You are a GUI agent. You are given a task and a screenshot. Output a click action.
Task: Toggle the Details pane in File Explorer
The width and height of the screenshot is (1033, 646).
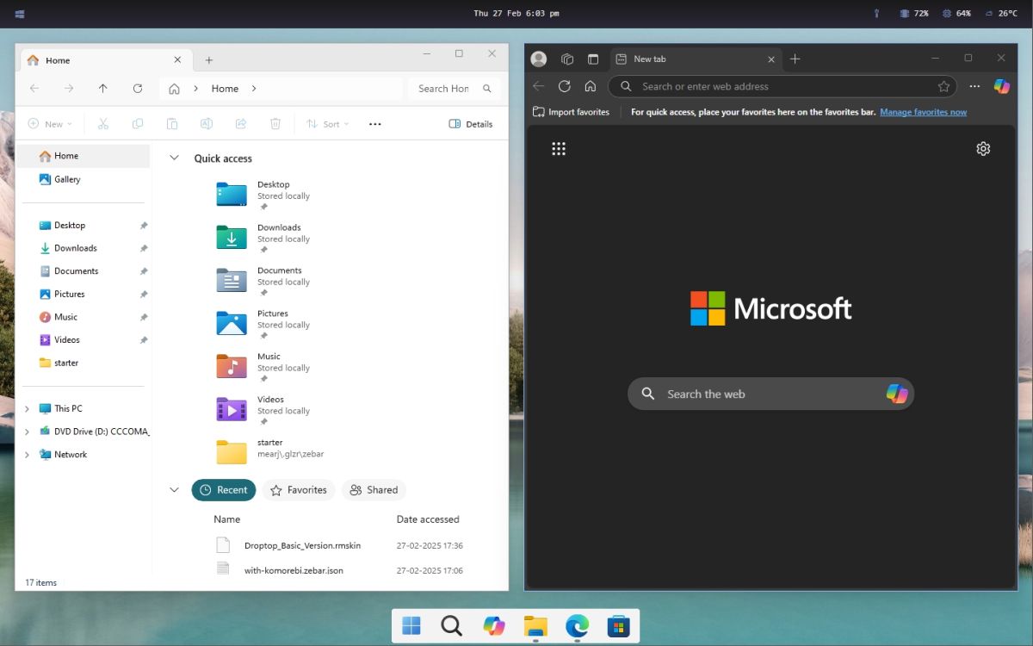[x=470, y=123]
